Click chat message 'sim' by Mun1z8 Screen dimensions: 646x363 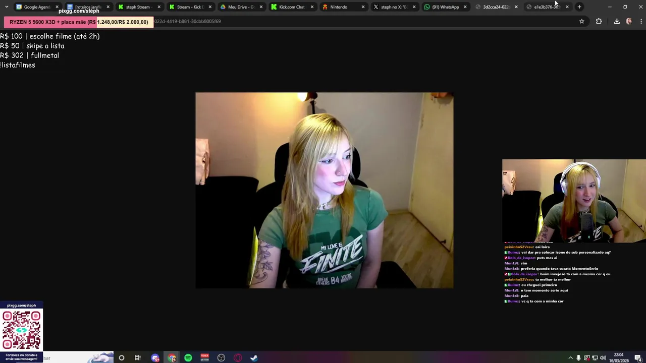(x=524, y=263)
